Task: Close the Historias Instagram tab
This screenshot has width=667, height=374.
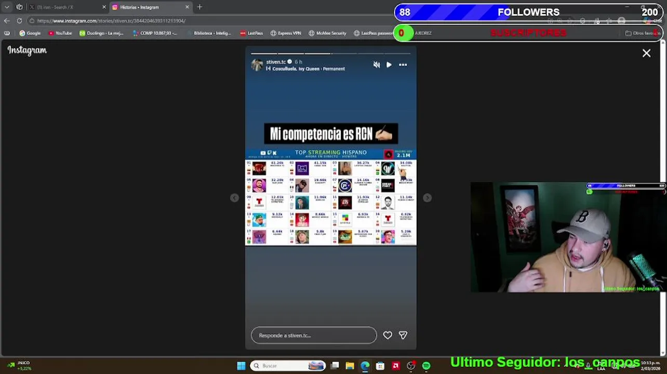Action: pyautogui.click(x=187, y=7)
